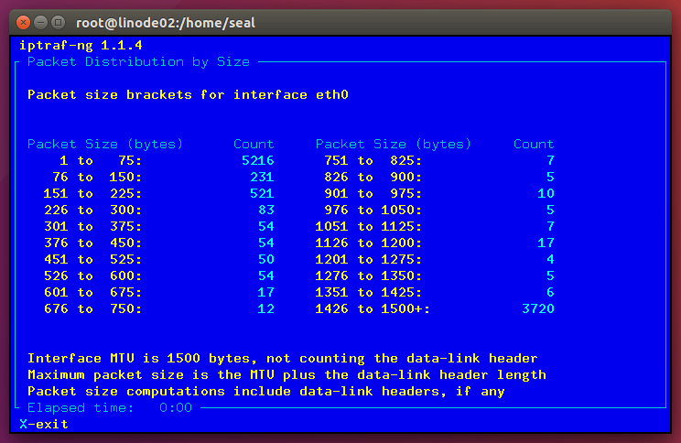Click the row label 451 to 525

point(93,259)
